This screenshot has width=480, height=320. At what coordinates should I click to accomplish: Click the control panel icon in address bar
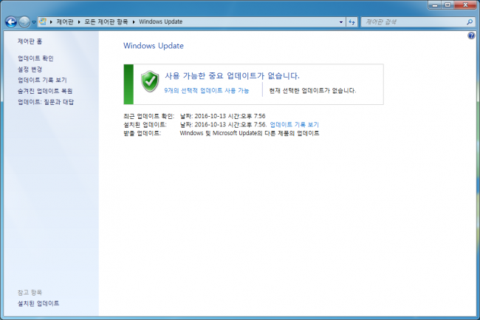point(43,21)
